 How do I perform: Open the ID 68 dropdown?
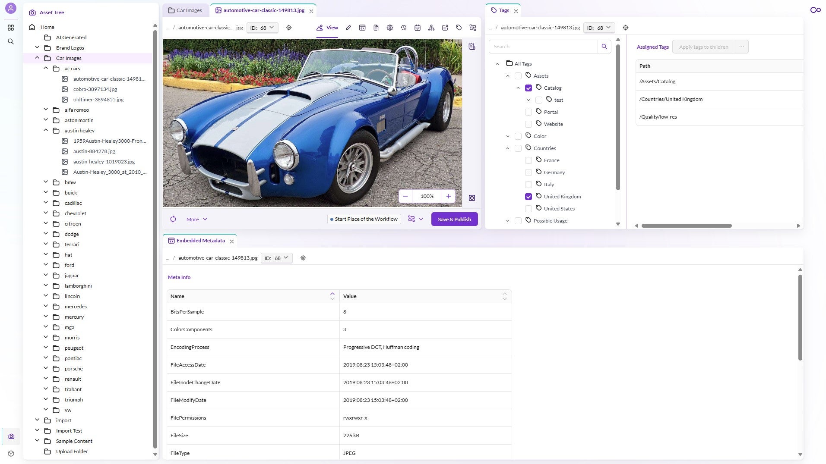coord(262,27)
